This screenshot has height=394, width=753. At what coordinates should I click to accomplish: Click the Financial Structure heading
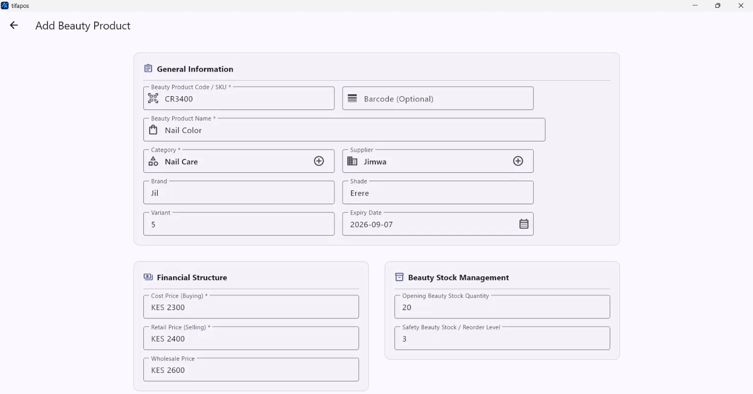click(192, 277)
